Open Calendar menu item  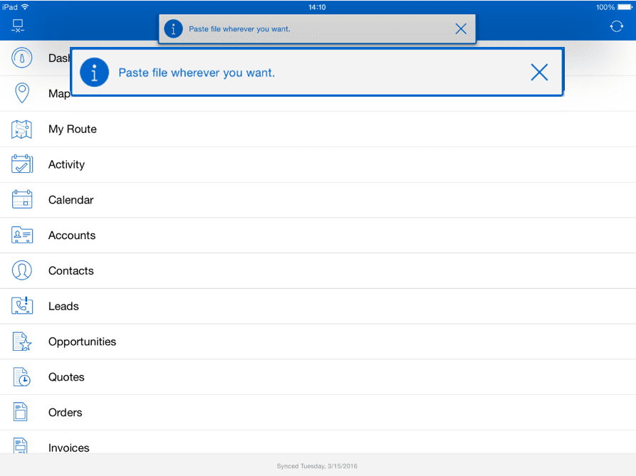click(318, 200)
